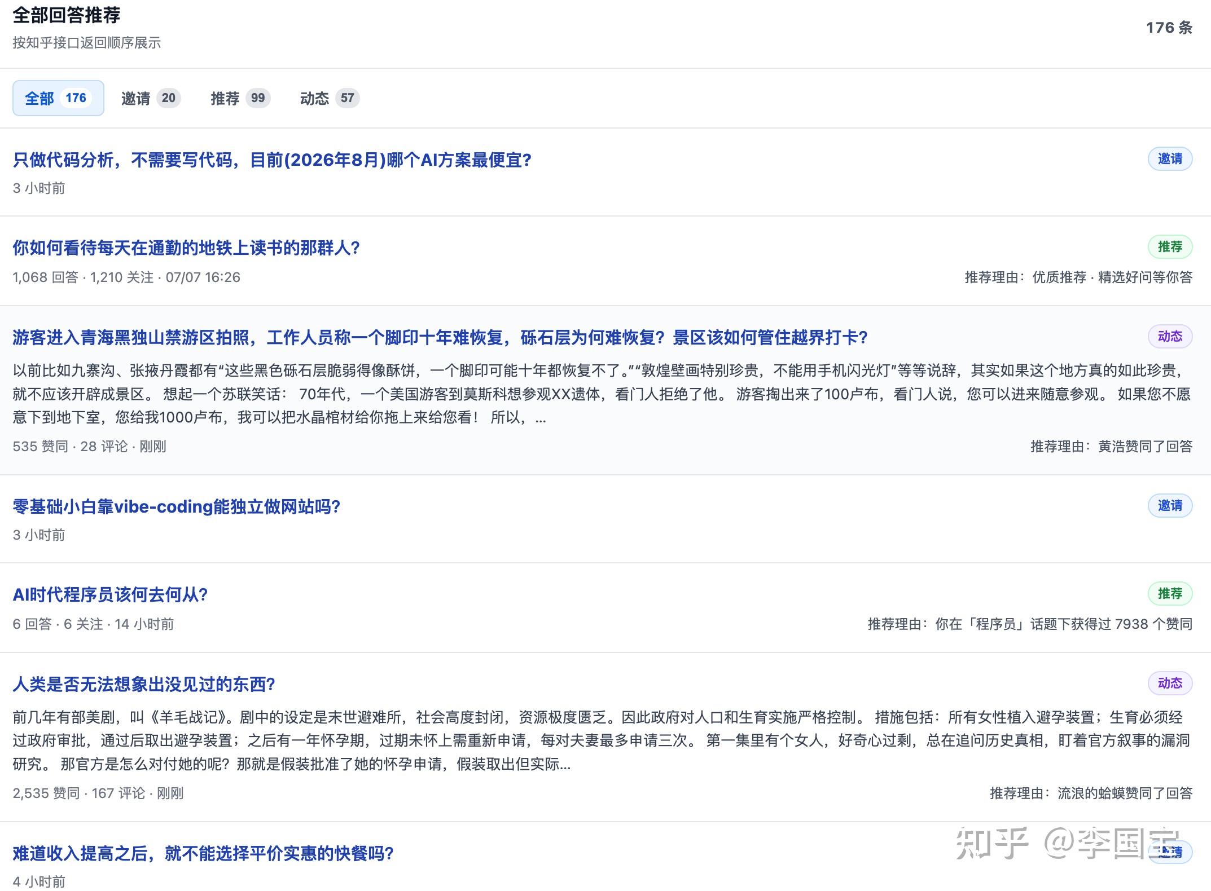Open question about reading on the subway
This screenshot has width=1211, height=891.
coord(186,248)
